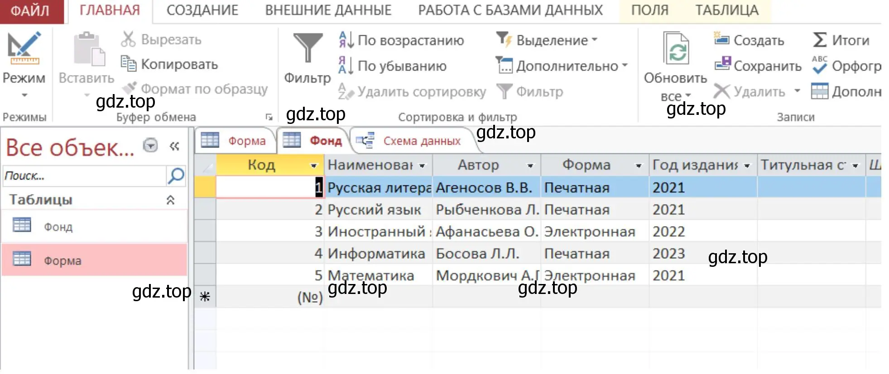Select the Форма table in navigation pane
This screenshot has height=374, width=889.
(x=94, y=260)
